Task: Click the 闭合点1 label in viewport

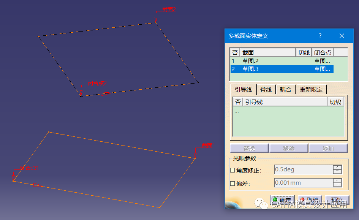Action: click(x=30, y=168)
